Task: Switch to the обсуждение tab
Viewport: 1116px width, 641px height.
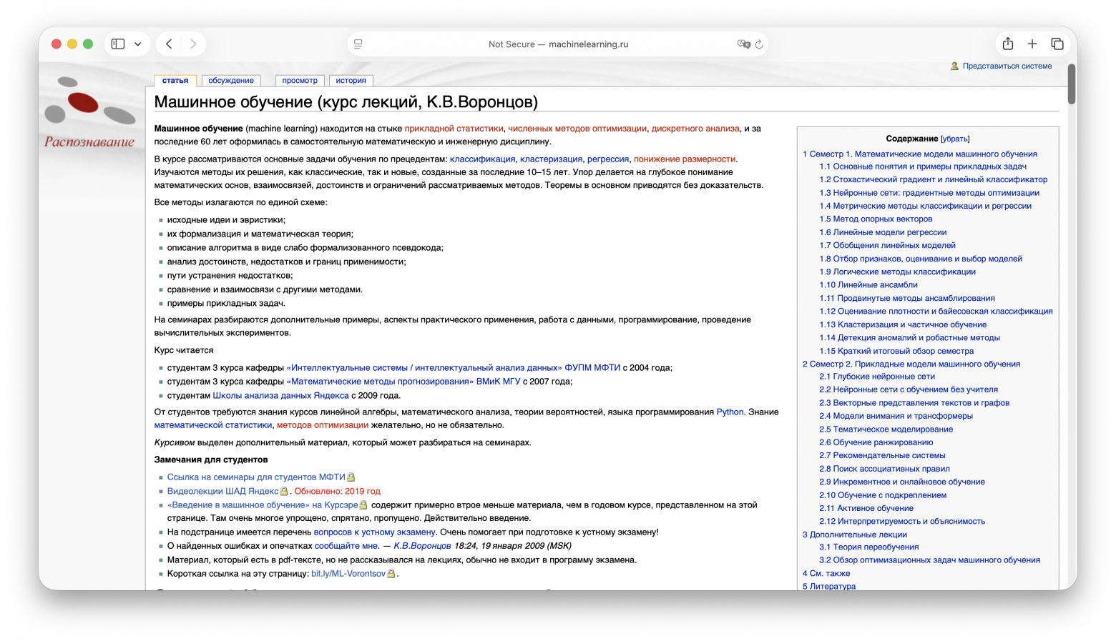Action: tap(231, 81)
